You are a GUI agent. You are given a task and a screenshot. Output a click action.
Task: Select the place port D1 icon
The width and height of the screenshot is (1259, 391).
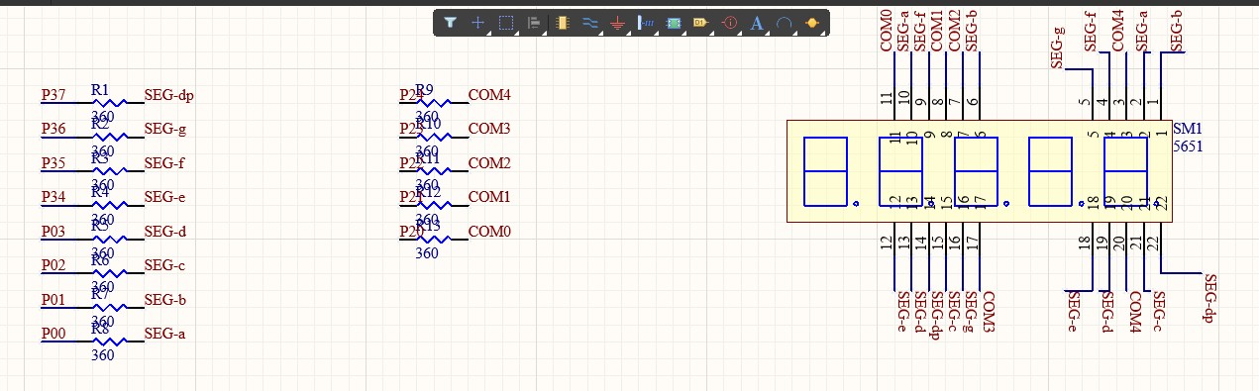point(701,22)
